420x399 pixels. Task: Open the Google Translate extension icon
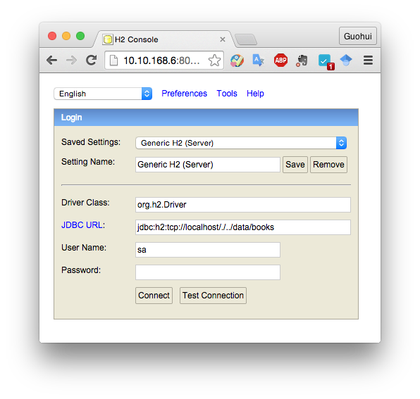pyautogui.click(x=258, y=61)
